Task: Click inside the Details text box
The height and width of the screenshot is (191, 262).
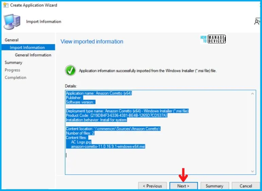Action: (x=161, y=132)
